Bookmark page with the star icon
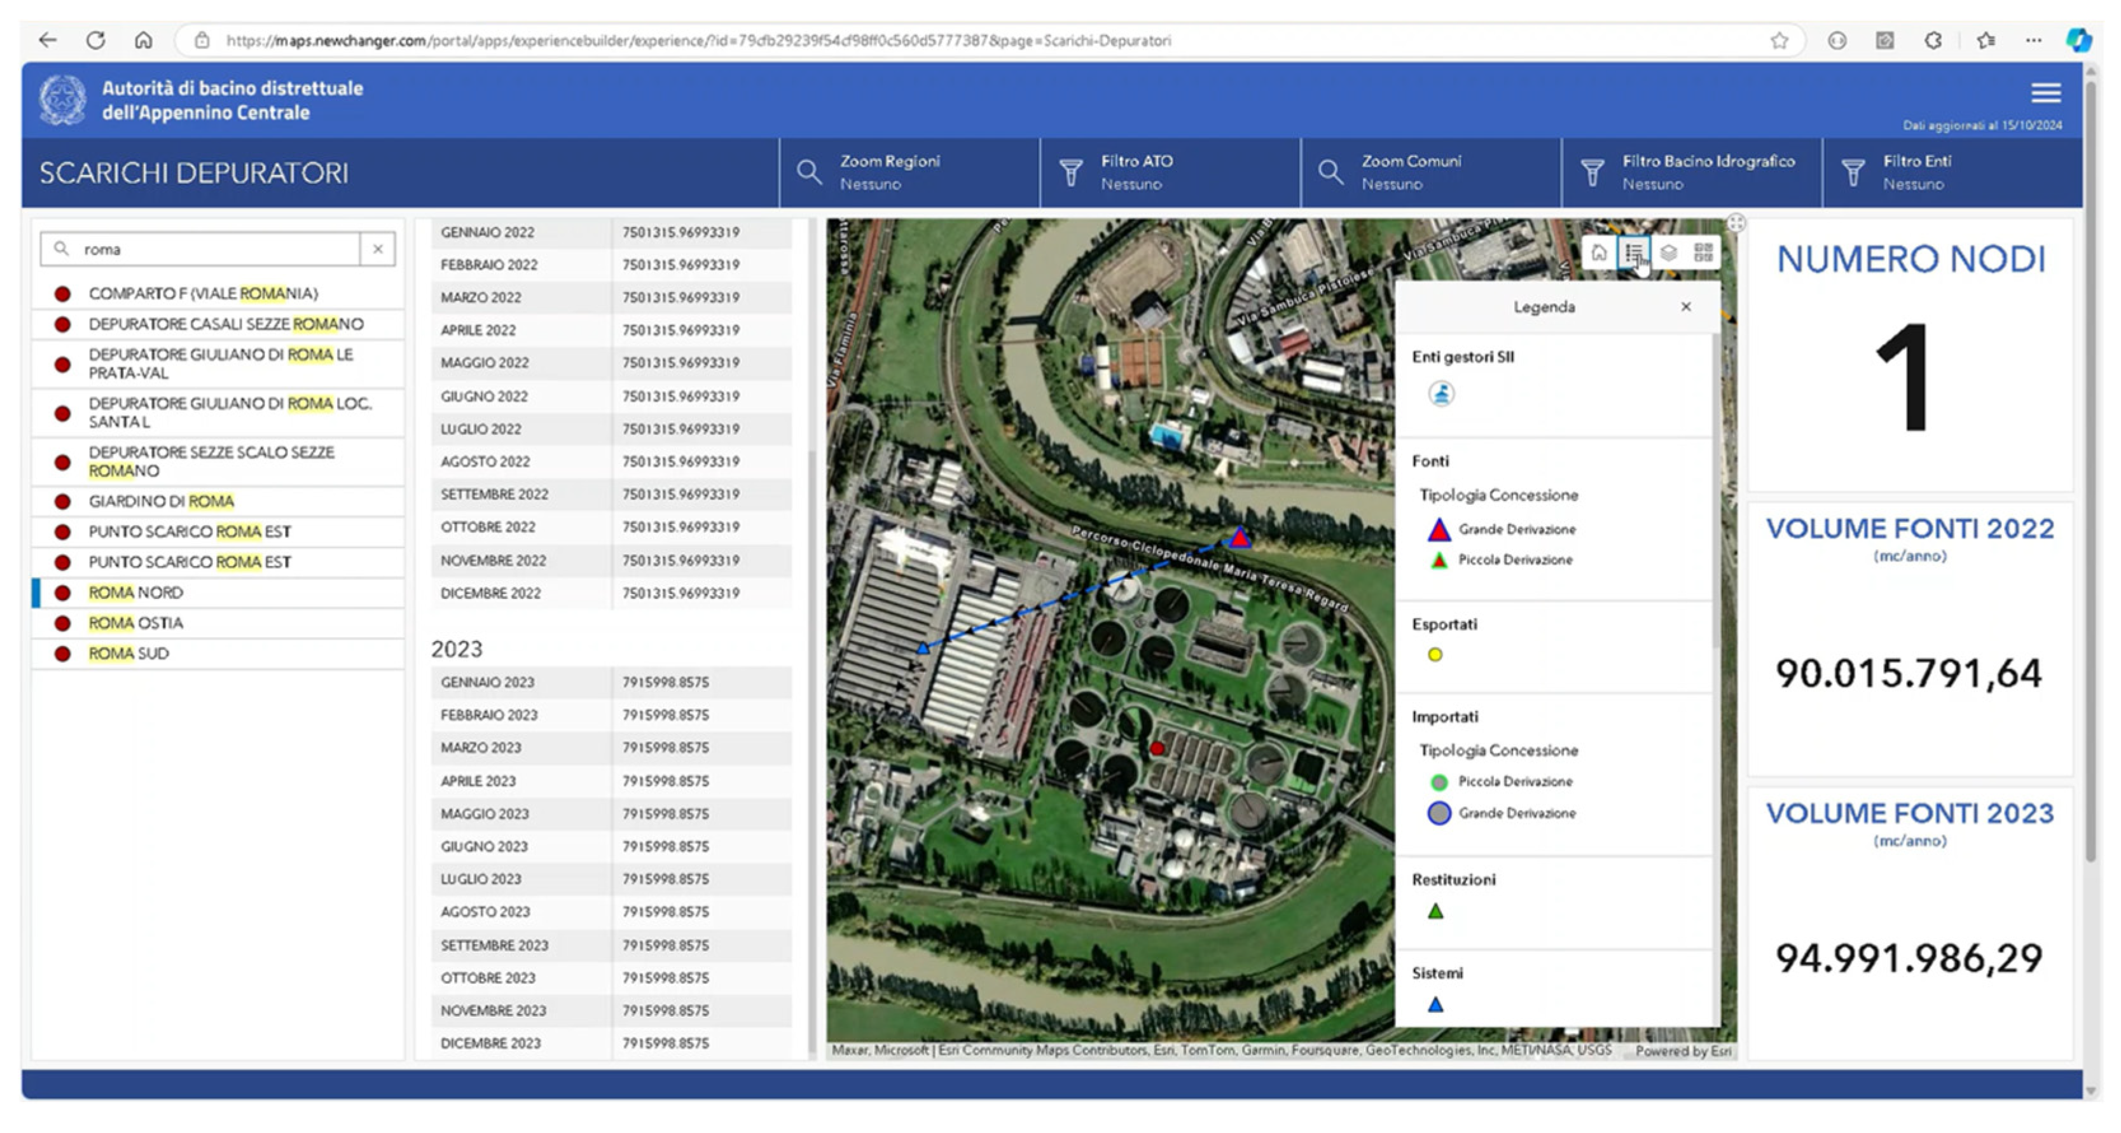The width and height of the screenshot is (2121, 1133). tap(1779, 40)
